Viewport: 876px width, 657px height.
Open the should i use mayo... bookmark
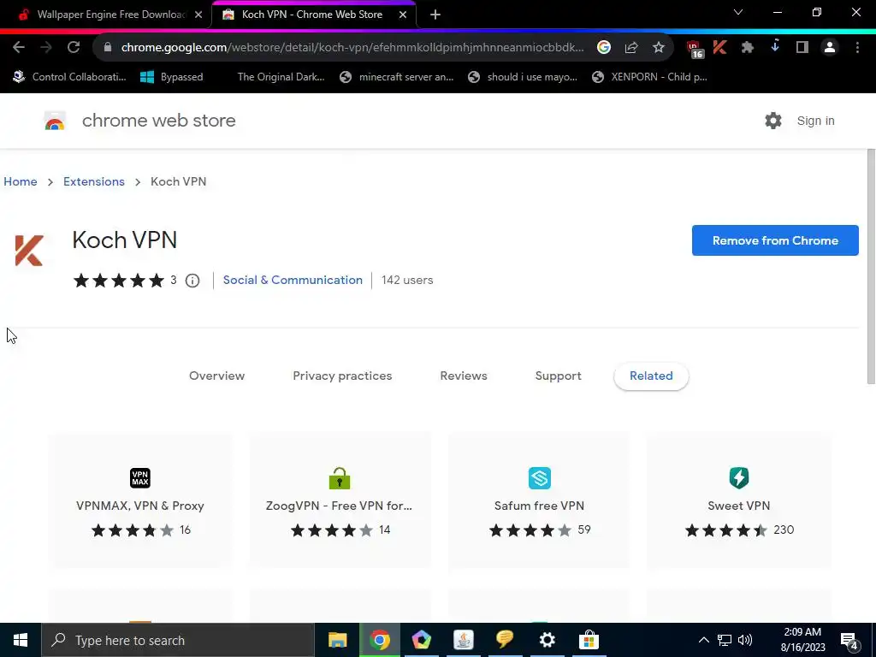point(523,77)
